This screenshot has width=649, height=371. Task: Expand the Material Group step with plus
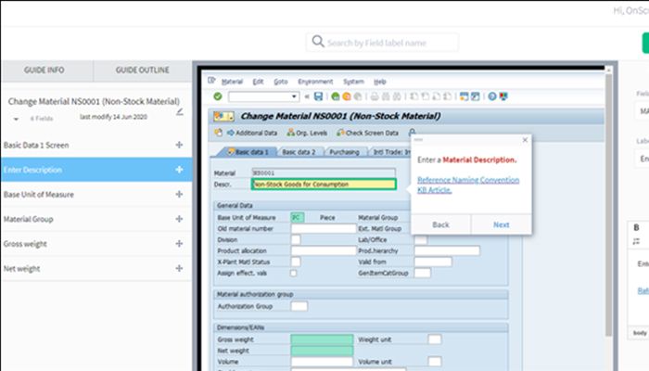pyautogui.click(x=179, y=220)
